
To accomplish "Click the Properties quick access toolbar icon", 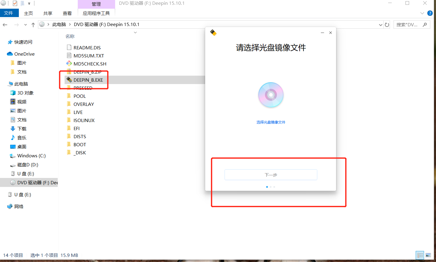I will (15, 3).
